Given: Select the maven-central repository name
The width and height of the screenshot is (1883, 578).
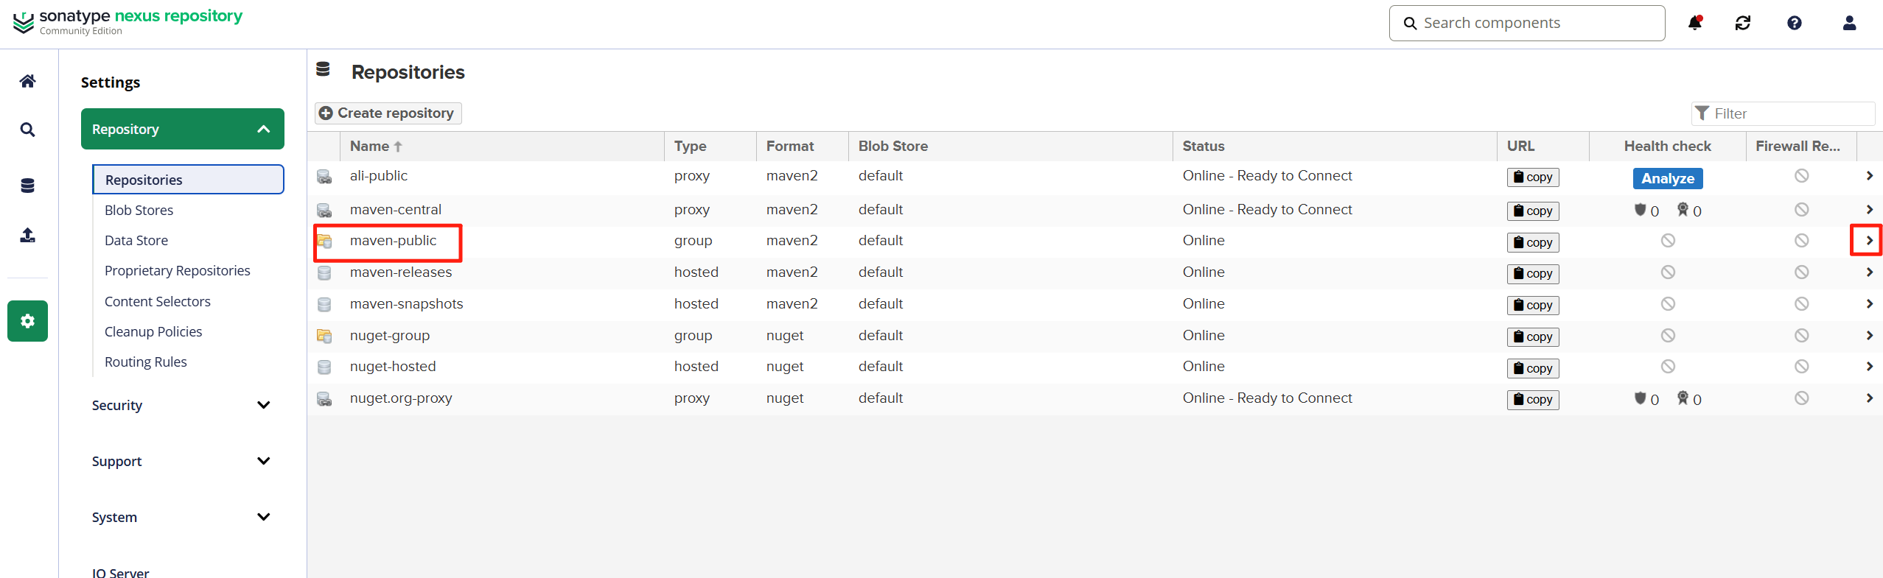Looking at the screenshot, I should 396,209.
